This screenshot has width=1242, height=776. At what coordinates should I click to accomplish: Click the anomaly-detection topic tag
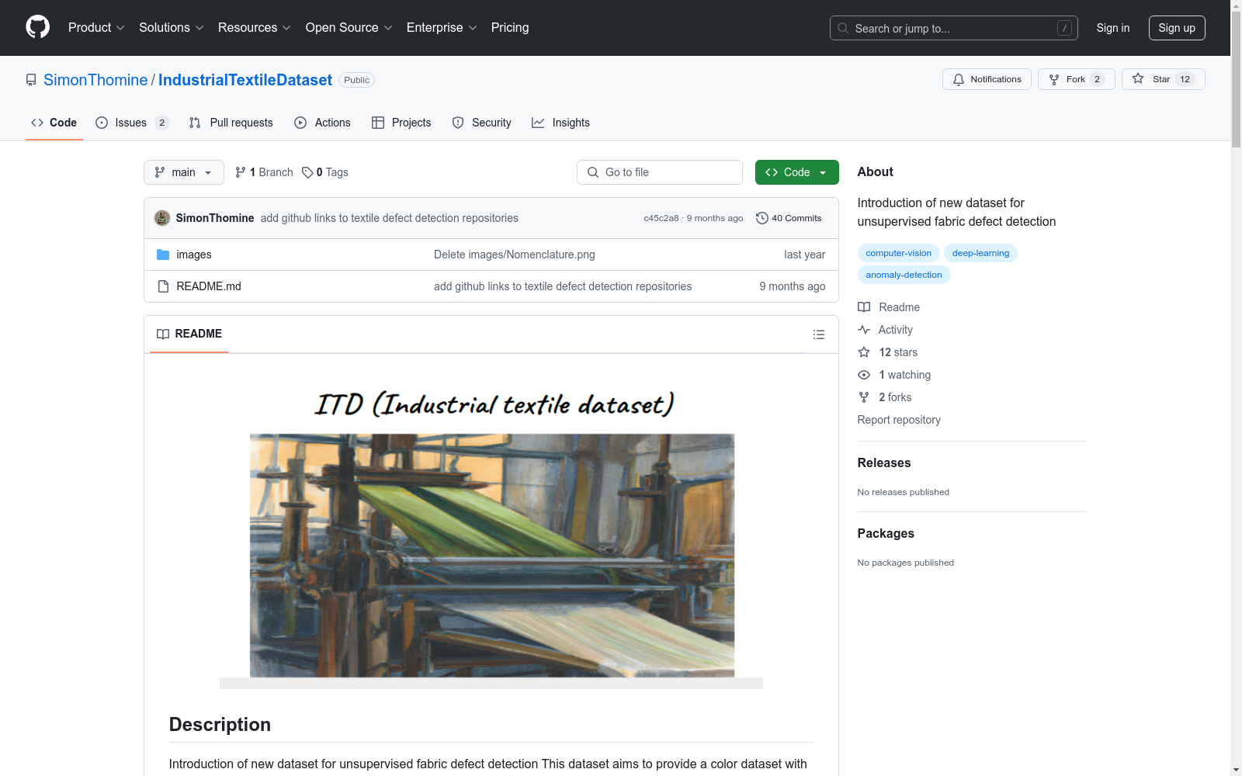pyautogui.click(x=904, y=275)
